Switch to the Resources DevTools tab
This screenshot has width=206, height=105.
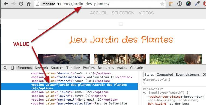[106, 68]
